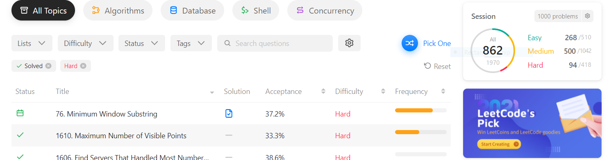
Task: Click the Search questions field
Action: click(275, 43)
